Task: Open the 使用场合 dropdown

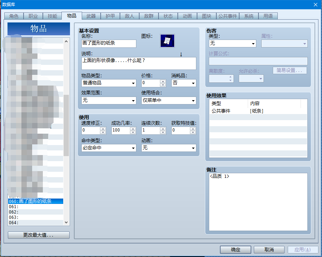Action: pyautogui.click(x=169, y=101)
